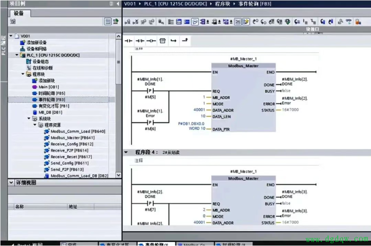Collapse network 程序段 4 header

pos(126,152)
